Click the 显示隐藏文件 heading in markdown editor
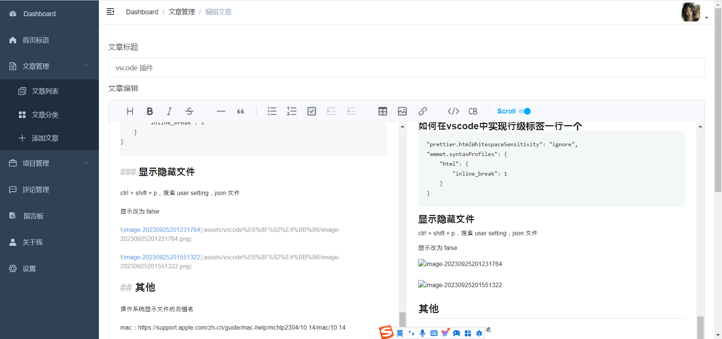This screenshot has width=722, height=339. click(x=167, y=172)
